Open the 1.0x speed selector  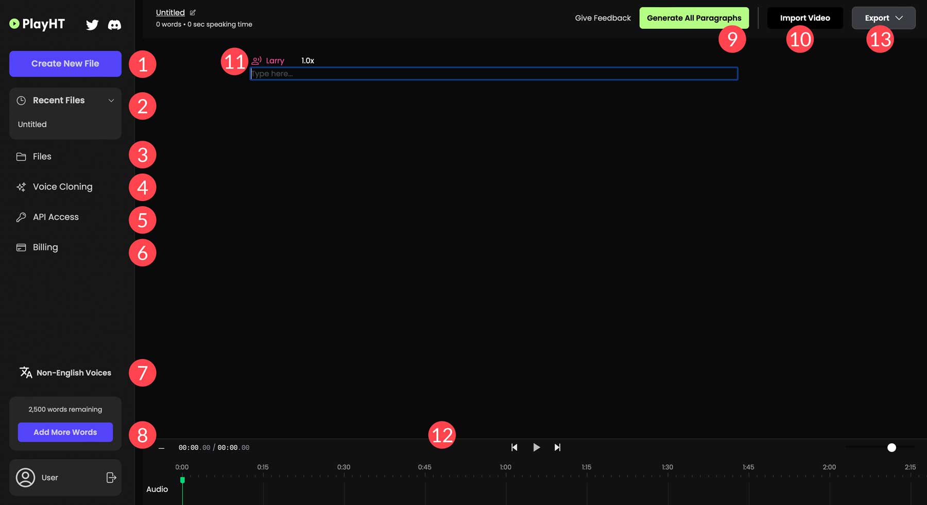coord(307,60)
